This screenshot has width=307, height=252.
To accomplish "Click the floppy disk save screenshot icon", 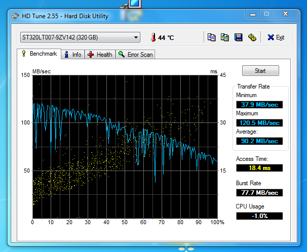I will (x=238, y=37).
